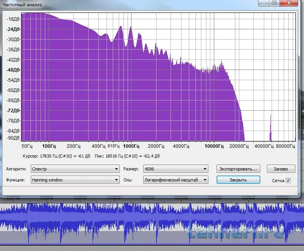Close the window using the red X

tap(290, 3)
